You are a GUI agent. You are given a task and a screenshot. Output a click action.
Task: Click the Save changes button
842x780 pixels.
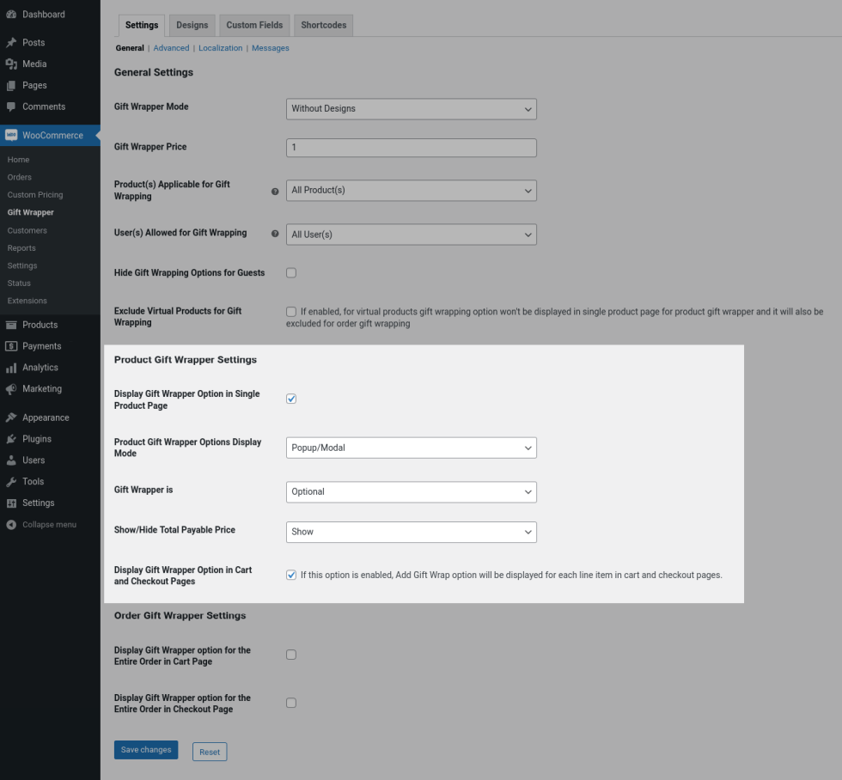(146, 750)
